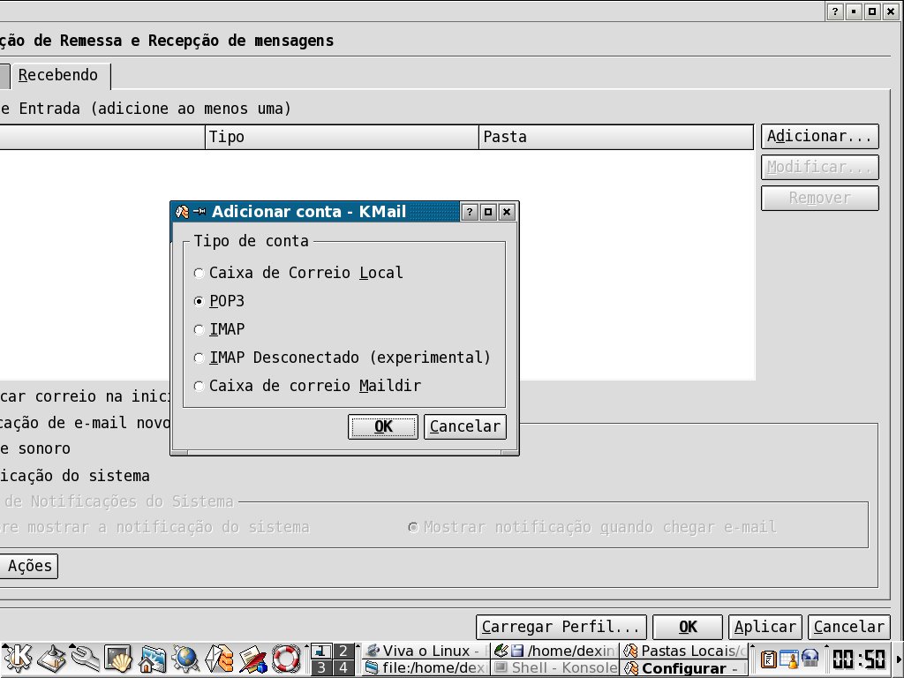The width and height of the screenshot is (904, 678).
Task: Switch to the /home/dexin taskbar window
Action: tap(554, 651)
